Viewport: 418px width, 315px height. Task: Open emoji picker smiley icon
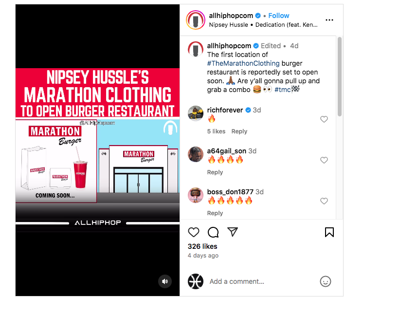pyautogui.click(x=325, y=281)
